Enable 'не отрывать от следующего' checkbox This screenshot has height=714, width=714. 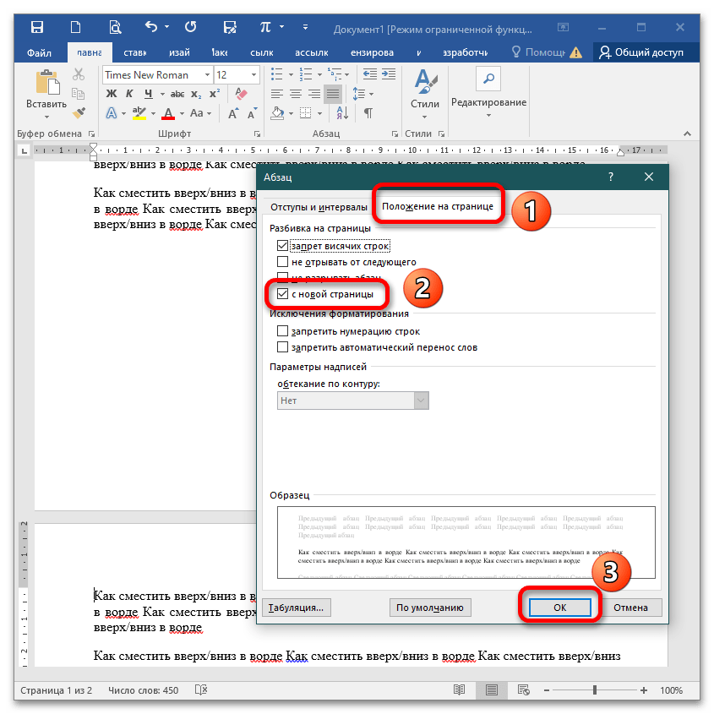tap(282, 262)
